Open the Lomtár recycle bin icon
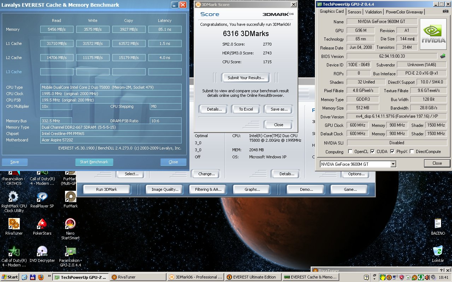The height and width of the screenshot is (282, 452). tap(438, 254)
